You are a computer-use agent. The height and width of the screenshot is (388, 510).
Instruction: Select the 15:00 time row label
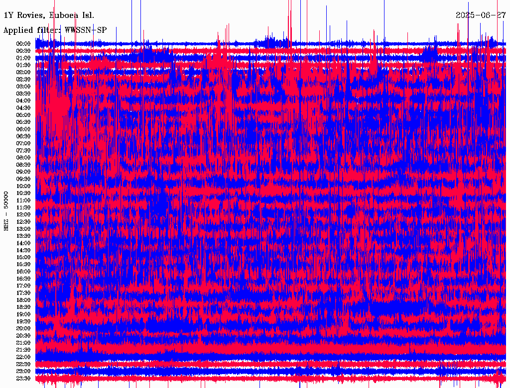pyautogui.click(x=23, y=258)
